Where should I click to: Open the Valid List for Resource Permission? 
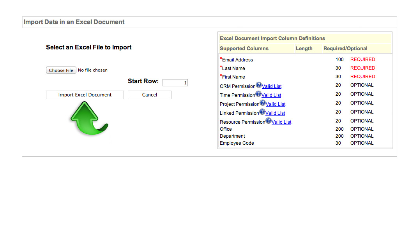pos(281,122)
